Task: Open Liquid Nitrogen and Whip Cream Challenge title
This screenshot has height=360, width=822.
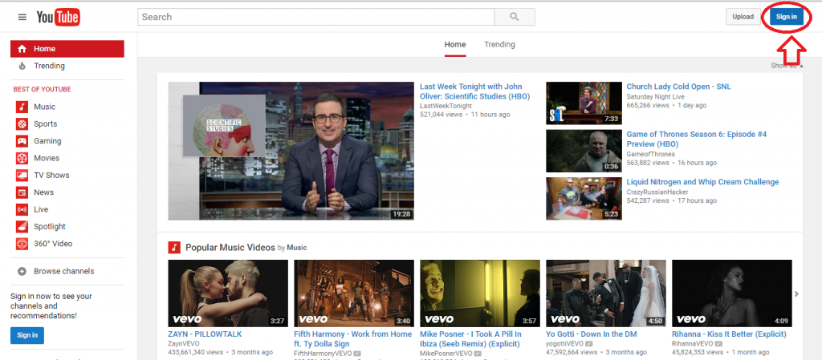Action: coord(702,182)
